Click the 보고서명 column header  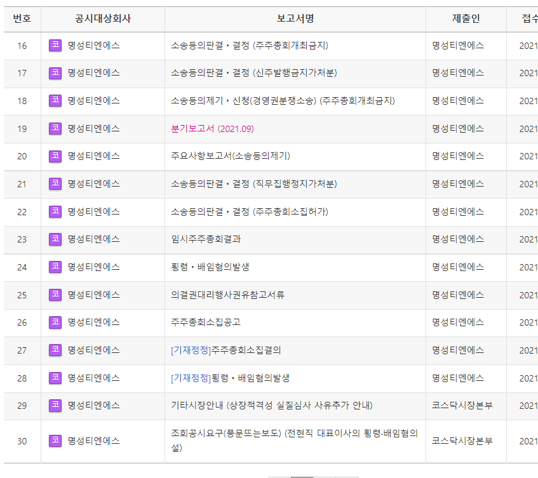coord(295,18)
